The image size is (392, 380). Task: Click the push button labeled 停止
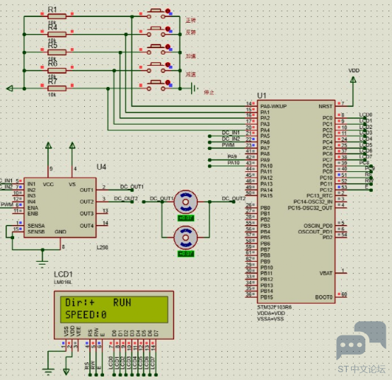coord(156,86)
